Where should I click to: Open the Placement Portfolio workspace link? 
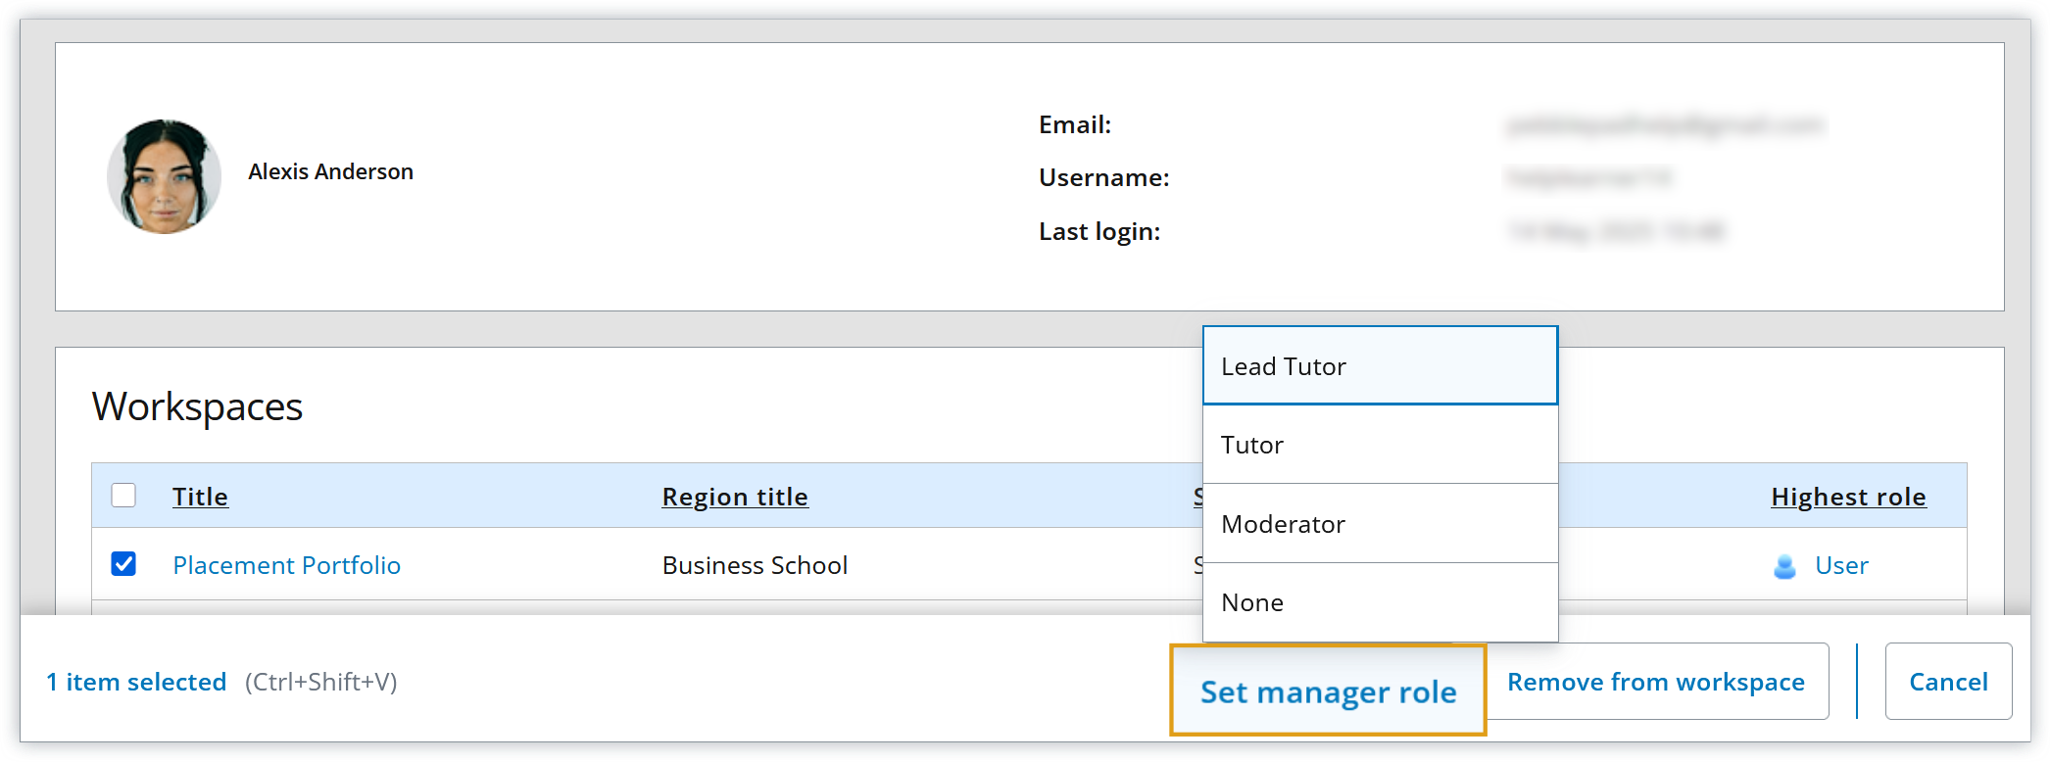pos(286,565)
